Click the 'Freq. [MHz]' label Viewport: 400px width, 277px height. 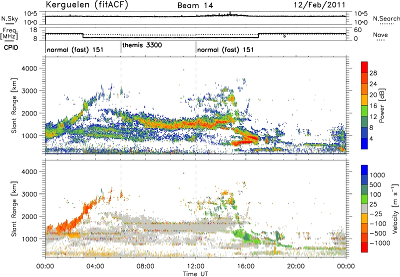point(9,33)
